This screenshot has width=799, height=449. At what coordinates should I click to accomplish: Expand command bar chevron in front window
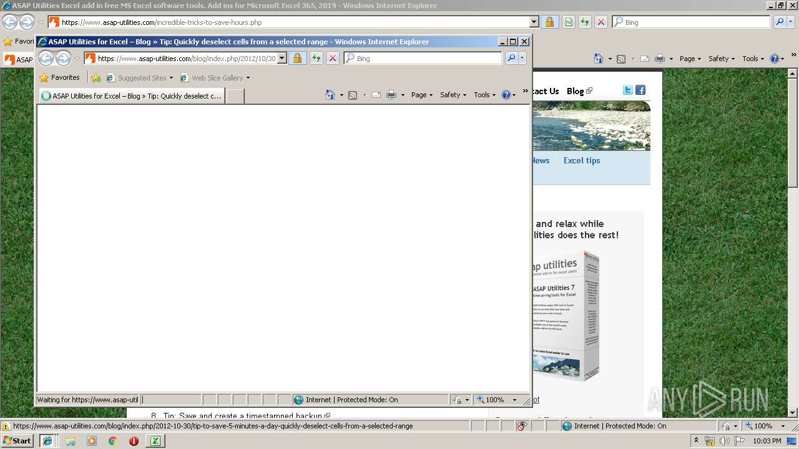click(525, 91)
